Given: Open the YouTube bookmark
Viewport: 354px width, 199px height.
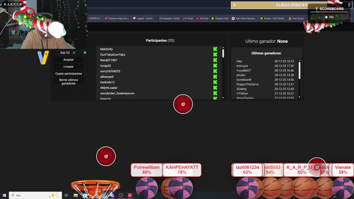Looking at the screenshot, I should (202, 19).
